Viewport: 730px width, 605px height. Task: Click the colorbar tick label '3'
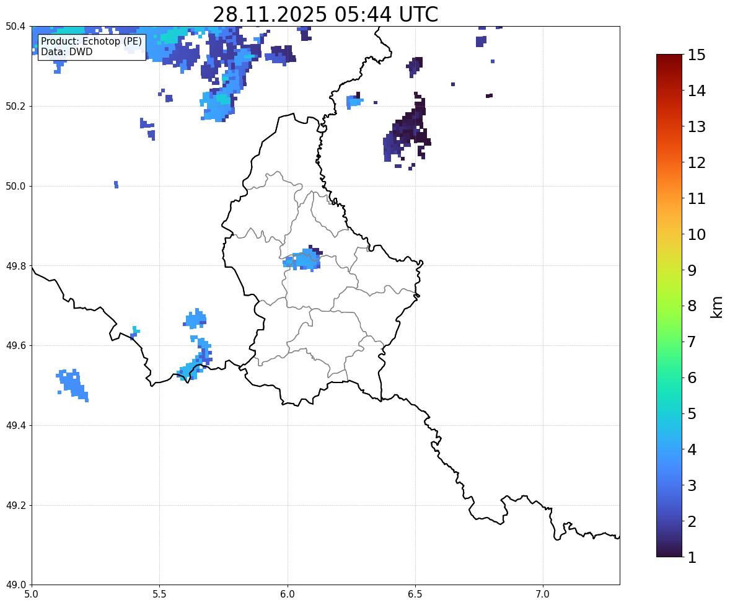coord(692,485)
